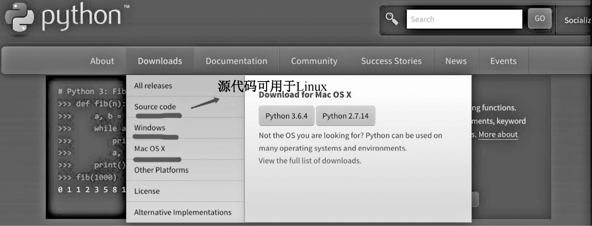Click the Python 2.7.14 download button
The image size is (592, 226).
tap(345, 116)
